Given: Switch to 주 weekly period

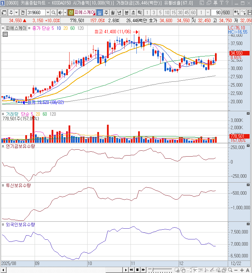Looking at the screenshot, I should pos(106,12).
